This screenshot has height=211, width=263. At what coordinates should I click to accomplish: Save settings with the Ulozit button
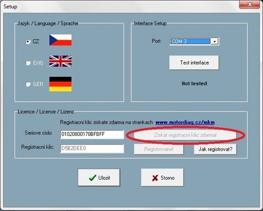pyautogui.click(x=99, y=178)
